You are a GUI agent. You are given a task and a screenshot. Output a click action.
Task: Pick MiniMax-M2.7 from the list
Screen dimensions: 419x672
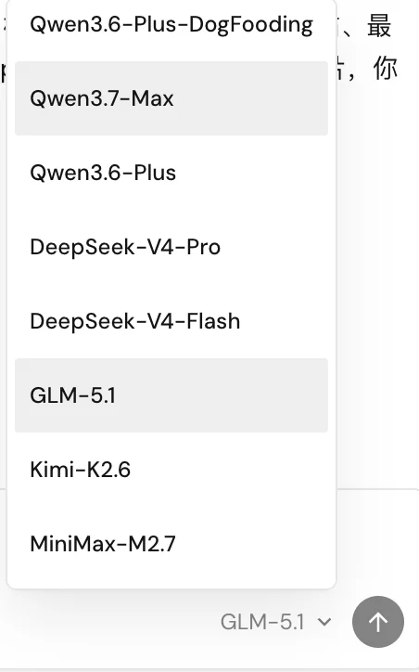[x=171, y=543]
